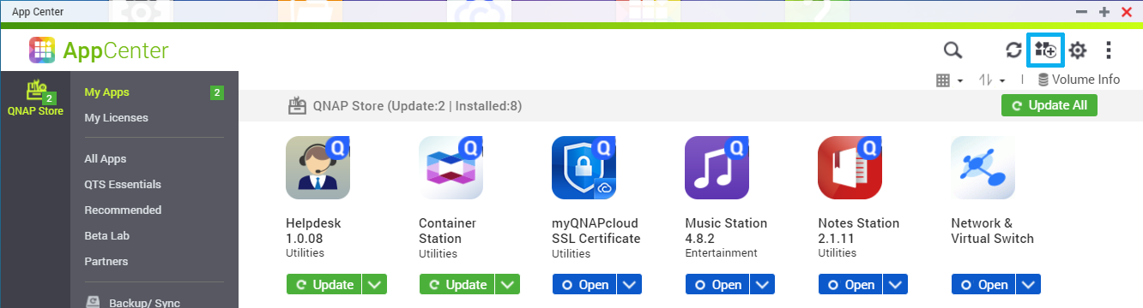Select QTS Essentials category

coord(123,184)
